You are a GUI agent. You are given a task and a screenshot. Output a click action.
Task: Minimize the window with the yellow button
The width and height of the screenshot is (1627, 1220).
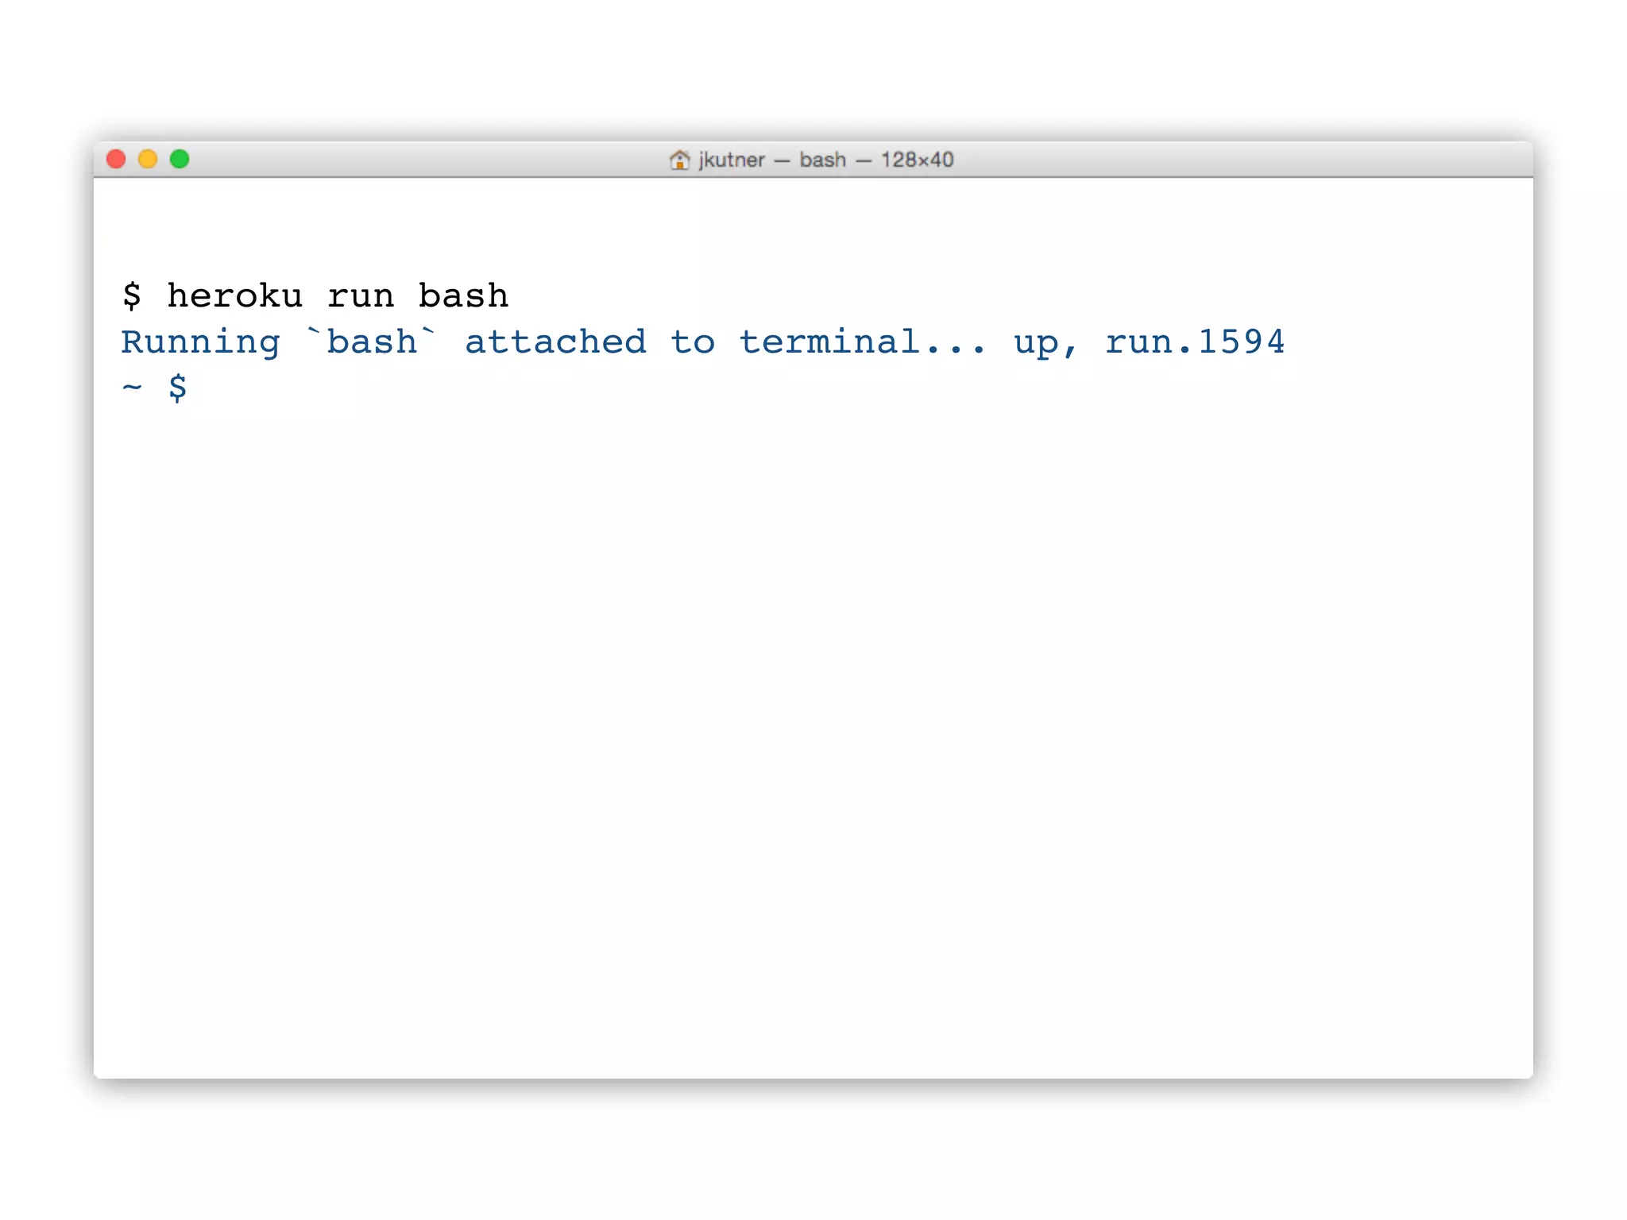pos(148,159)
